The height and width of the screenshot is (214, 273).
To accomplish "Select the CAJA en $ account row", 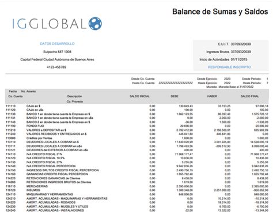I will tap(137, 106).
